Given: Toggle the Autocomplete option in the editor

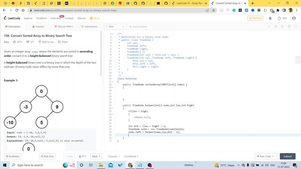Looking at the screenshot, I should (138, 26).
